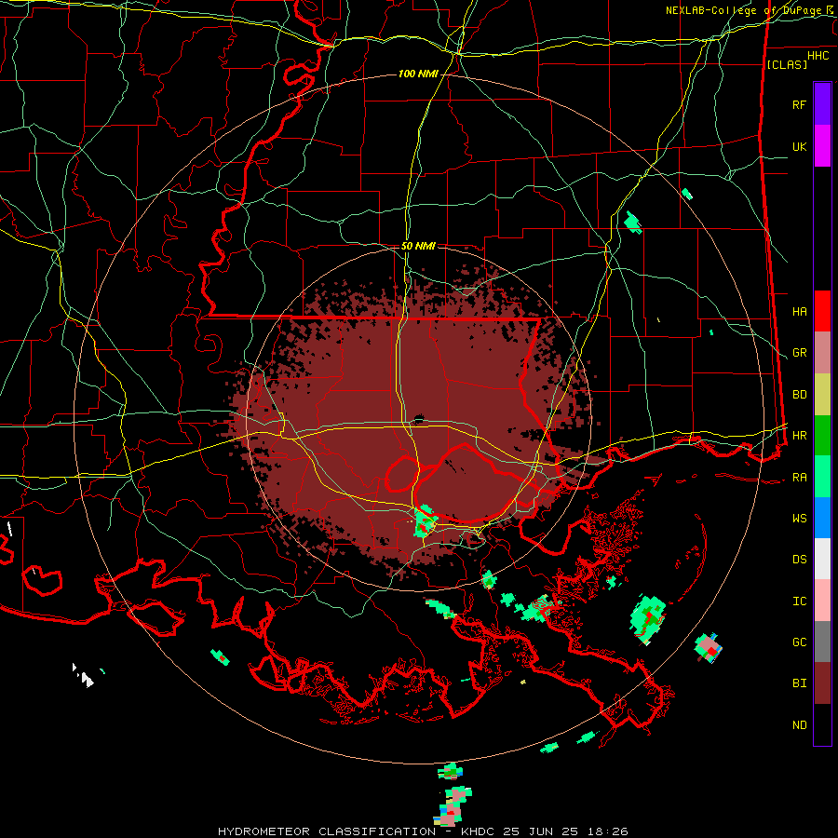Click the 'UK' legend label
This screenshot has width=838, height=838.
click(x=799, y=147)
